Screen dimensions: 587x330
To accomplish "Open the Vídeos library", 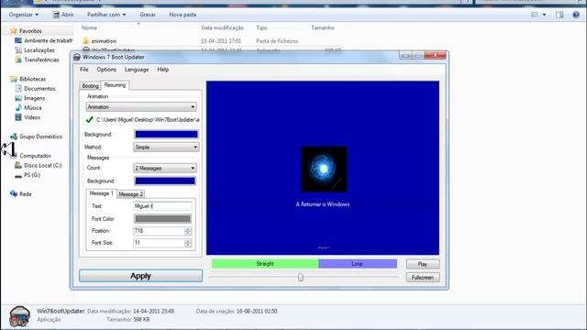I will (32, 117).
